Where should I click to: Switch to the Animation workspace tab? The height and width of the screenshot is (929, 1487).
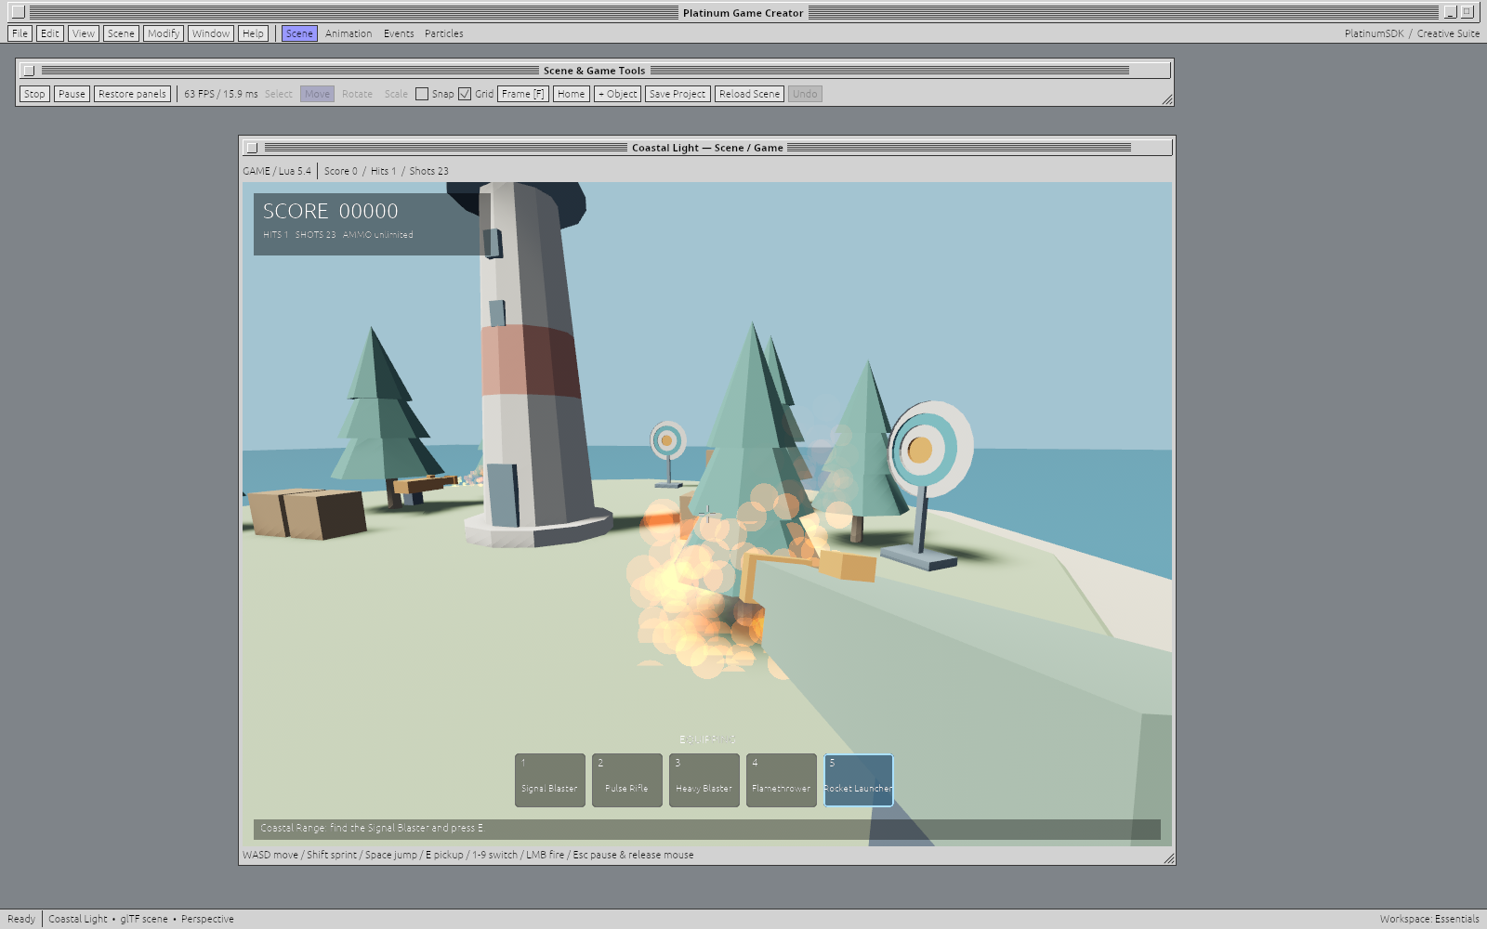click(349, 33)
